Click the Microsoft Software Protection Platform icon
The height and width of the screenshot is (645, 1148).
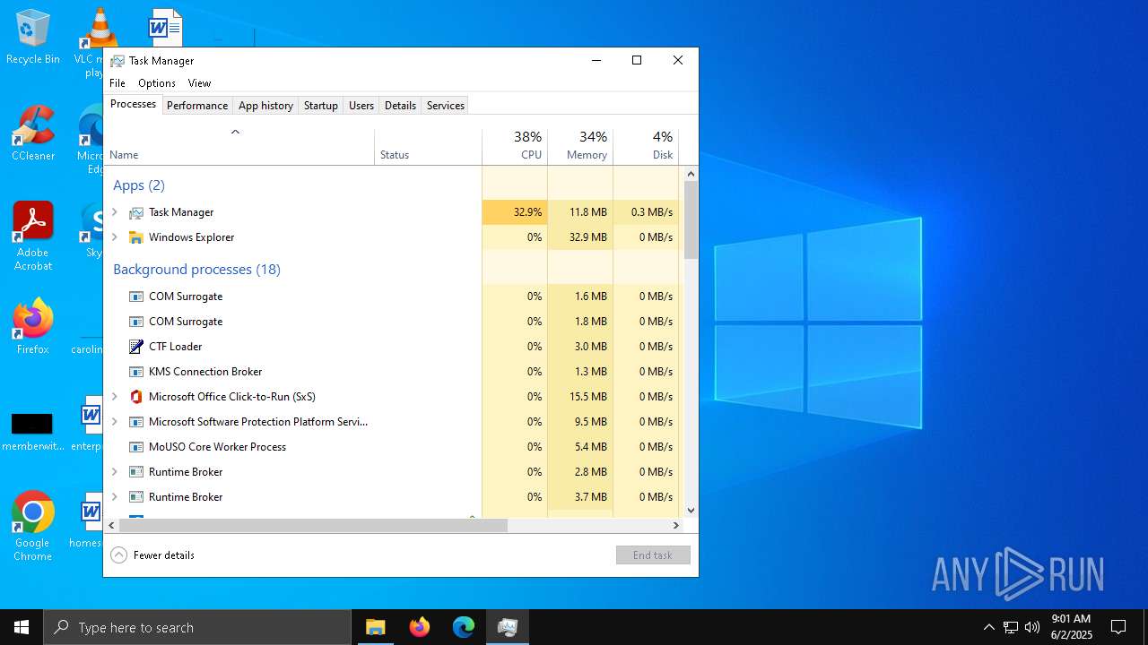tap(136, 422)
